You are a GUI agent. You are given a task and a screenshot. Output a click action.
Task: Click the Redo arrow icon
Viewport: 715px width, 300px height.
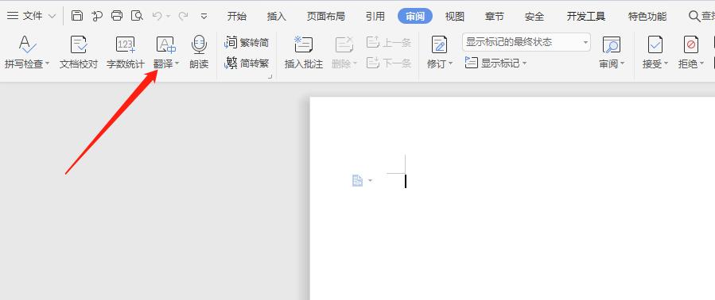[183, 16]
